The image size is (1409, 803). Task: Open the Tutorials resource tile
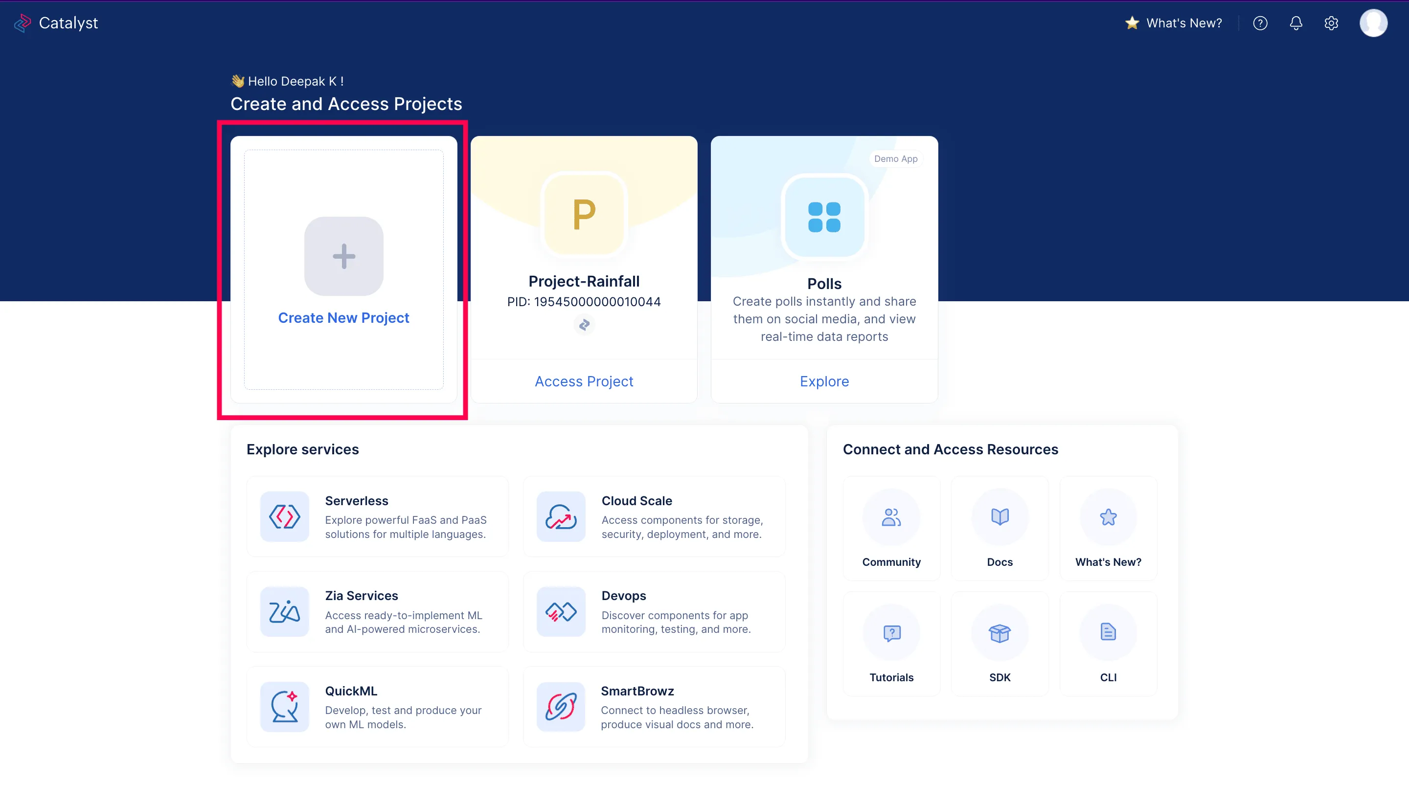point(891,644)
